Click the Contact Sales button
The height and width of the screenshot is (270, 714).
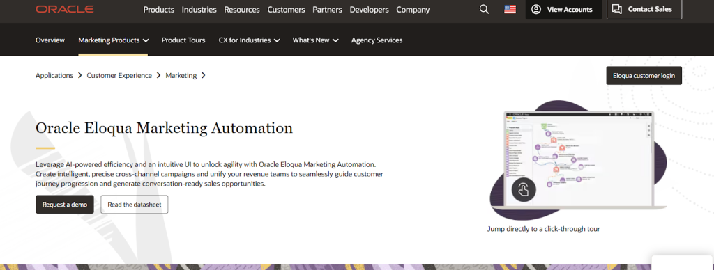(644, 9)
